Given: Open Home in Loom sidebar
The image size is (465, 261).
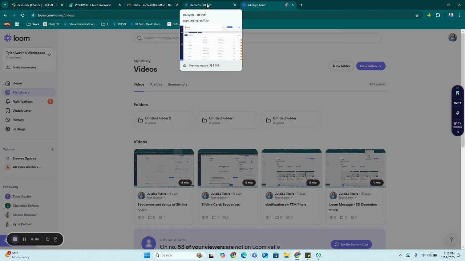Looking at the screenshot, I should [29, 83].
